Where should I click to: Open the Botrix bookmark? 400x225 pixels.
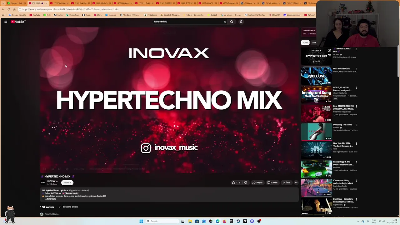[86, 15]
